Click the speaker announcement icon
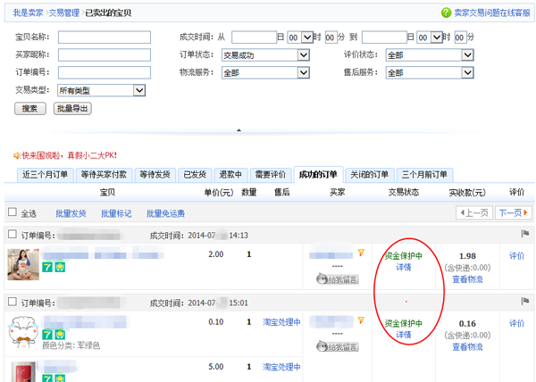This screenshot has height=382, width=536. (16, 155)
